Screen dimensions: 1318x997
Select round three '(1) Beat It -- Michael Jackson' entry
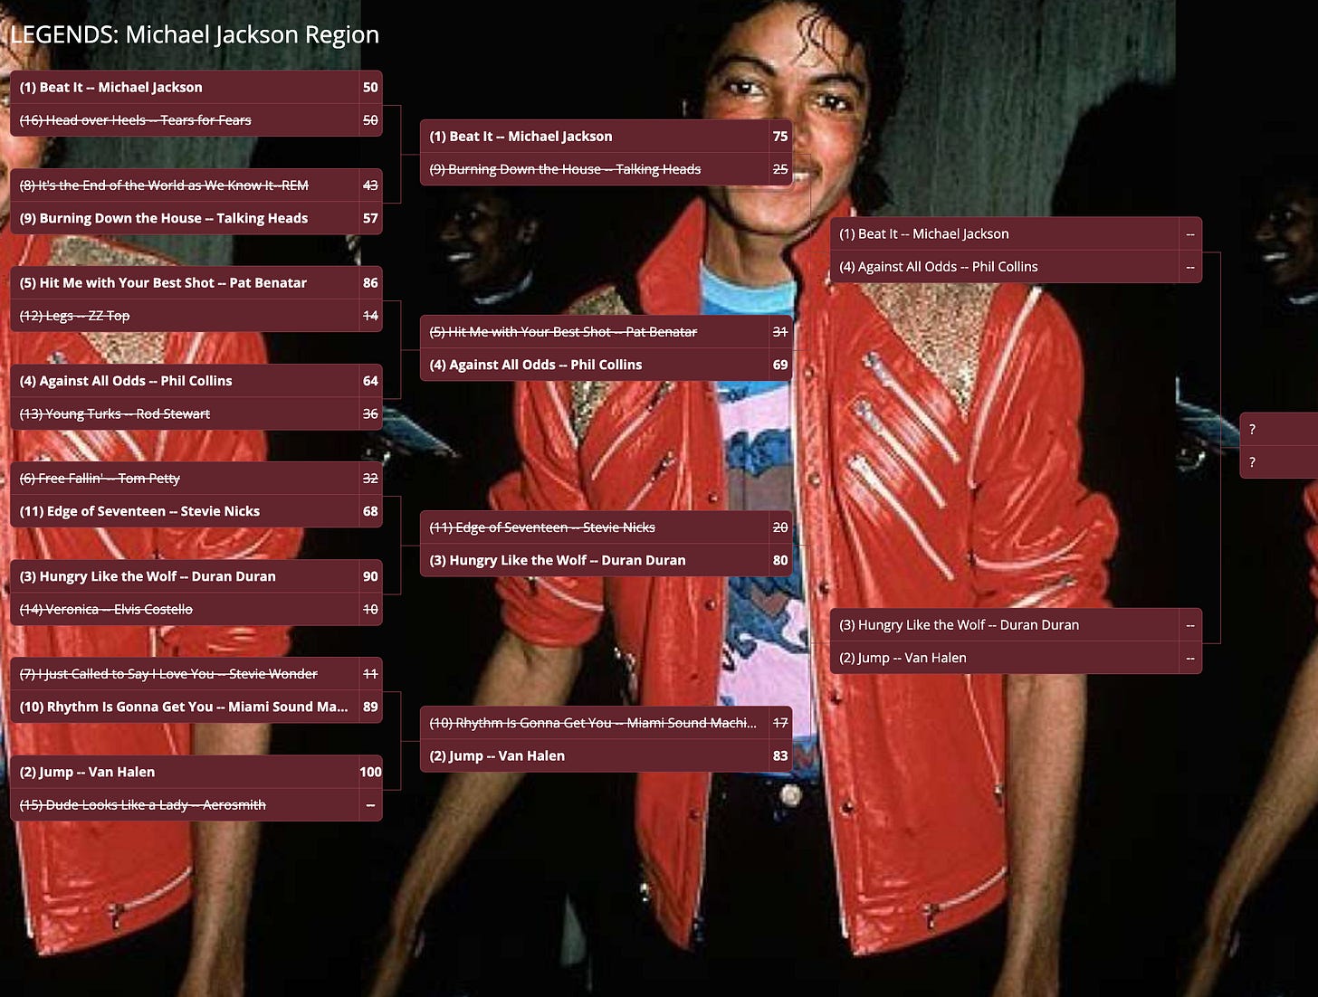1017,234
